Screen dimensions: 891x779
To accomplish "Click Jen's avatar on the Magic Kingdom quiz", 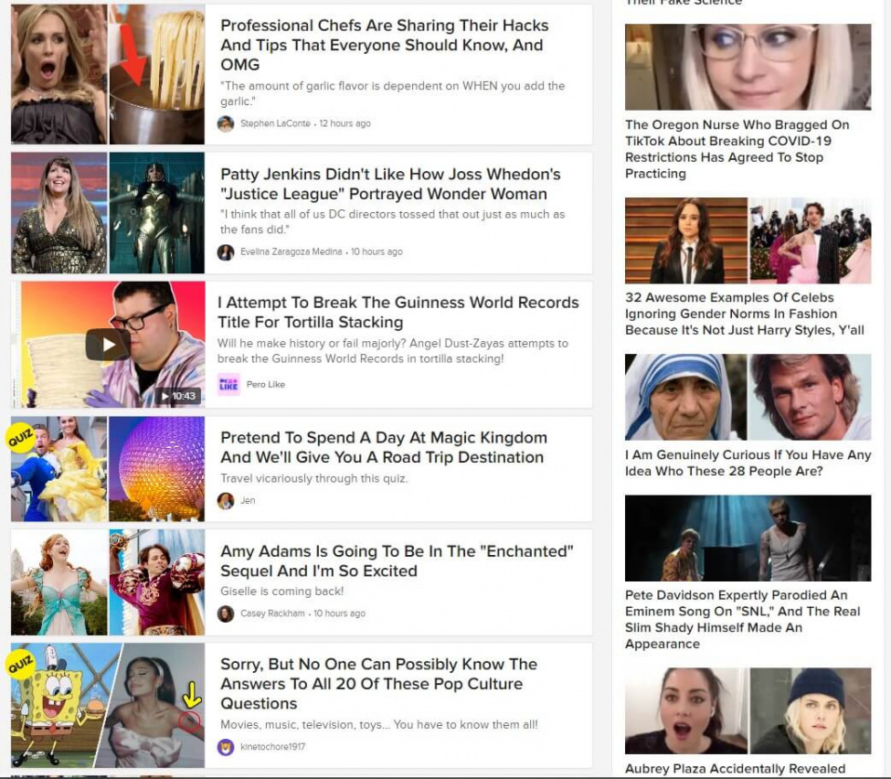I will 226,500.
